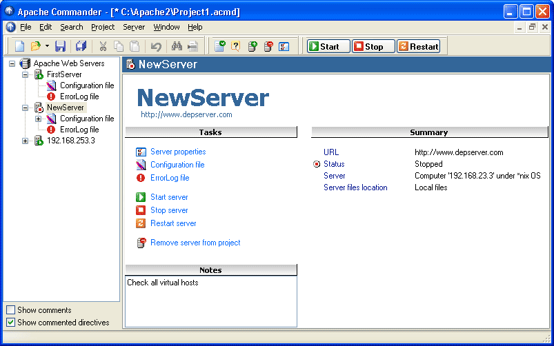This screenshot has width=554, height=346.
Task: Open the Search menu
Action: tap(71, 27)
